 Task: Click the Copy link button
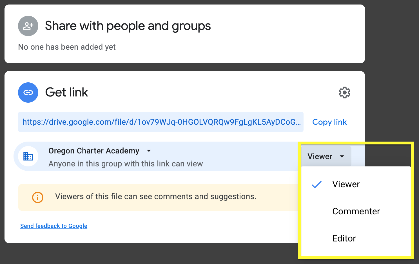pyautogui.click(x=329, y=122)
